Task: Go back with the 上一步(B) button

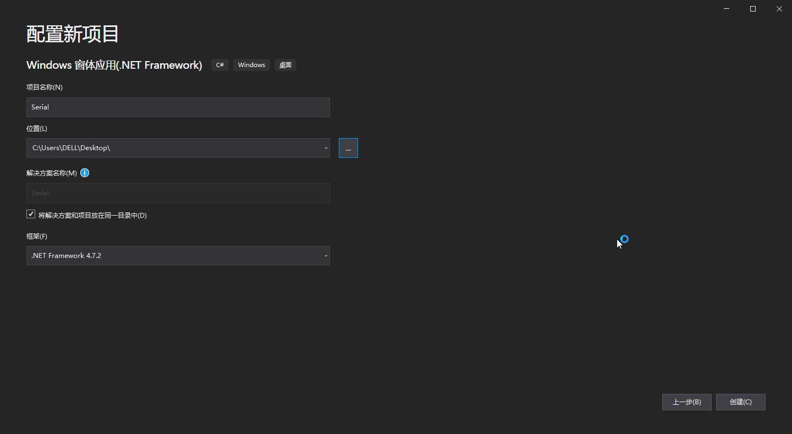Action: [687, 402]
